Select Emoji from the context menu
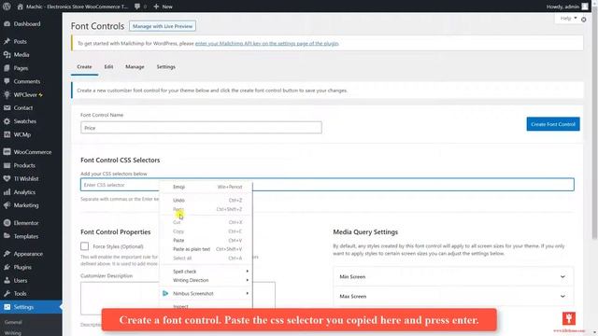Screen dimensions: 598x336 (206, 187)
